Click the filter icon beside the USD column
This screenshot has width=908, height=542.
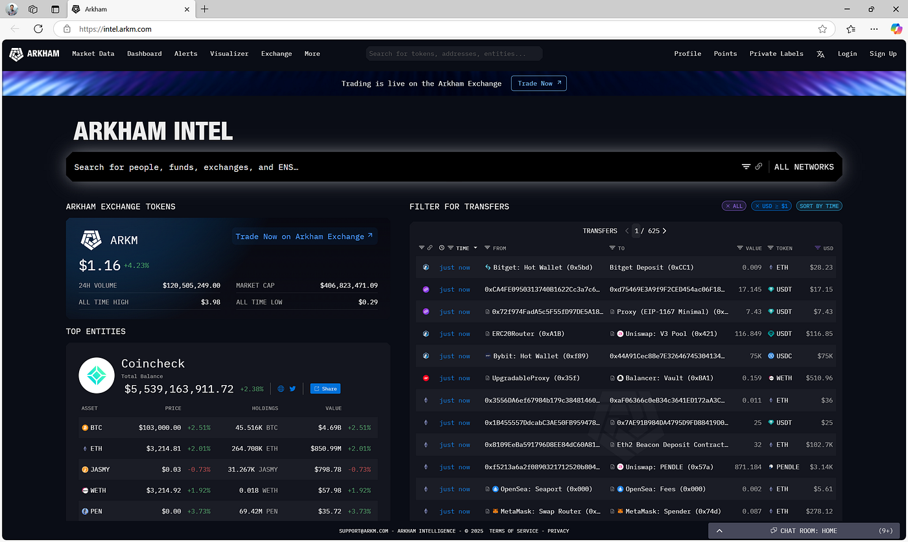coord(817,248)
